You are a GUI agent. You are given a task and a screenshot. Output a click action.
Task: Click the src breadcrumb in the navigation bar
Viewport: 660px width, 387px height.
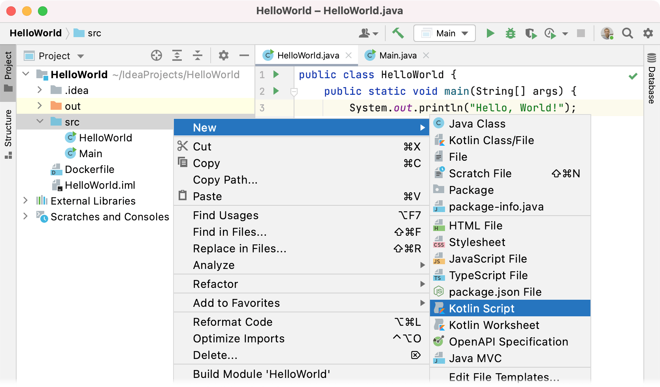[x=93, y=33]
